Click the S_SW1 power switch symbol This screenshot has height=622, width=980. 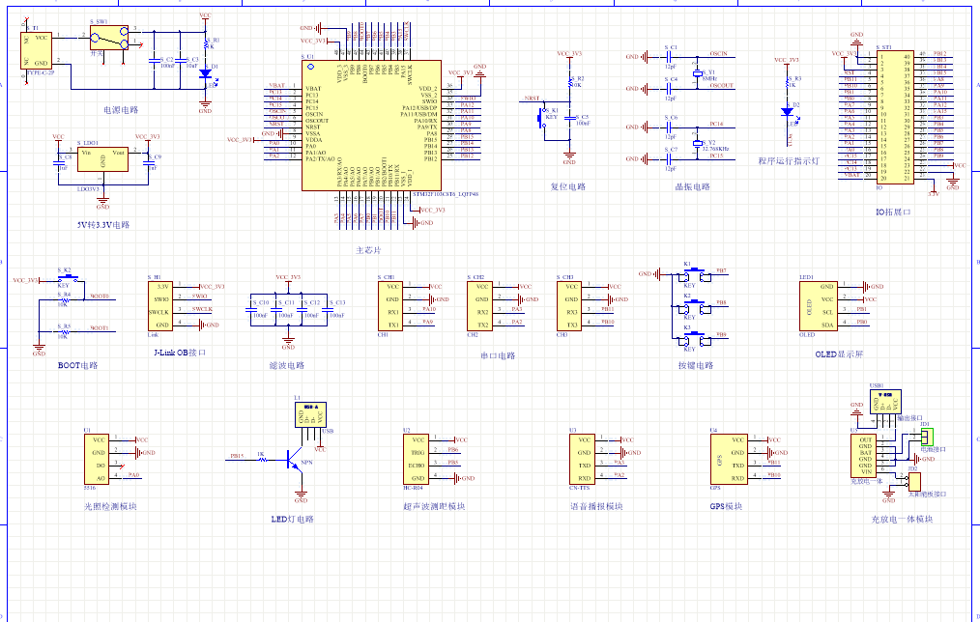click(108, 39)
